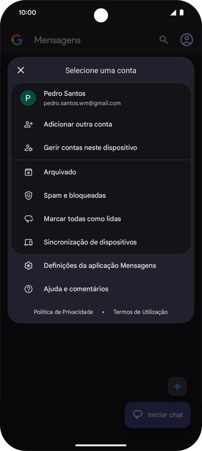
Task: Open Termos de Utilização
Action: click(140, 312)
